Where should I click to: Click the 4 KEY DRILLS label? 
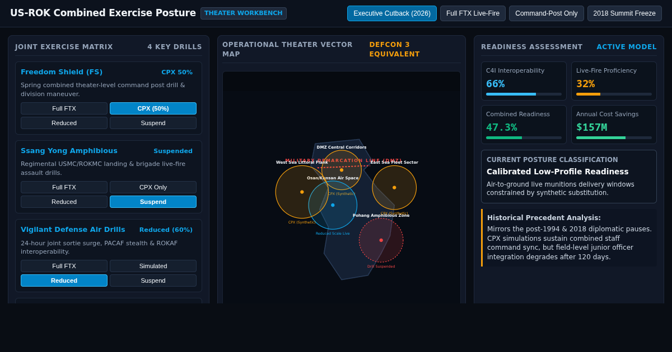pos(175,47)
